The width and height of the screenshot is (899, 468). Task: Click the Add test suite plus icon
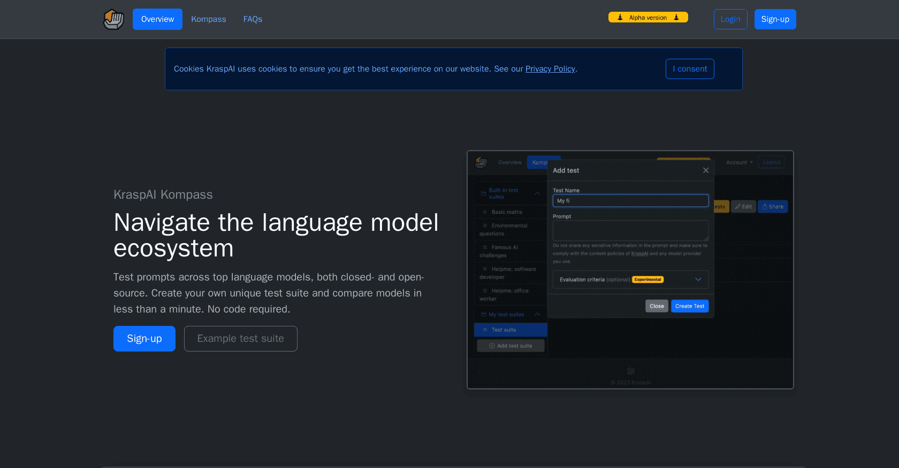492,346
